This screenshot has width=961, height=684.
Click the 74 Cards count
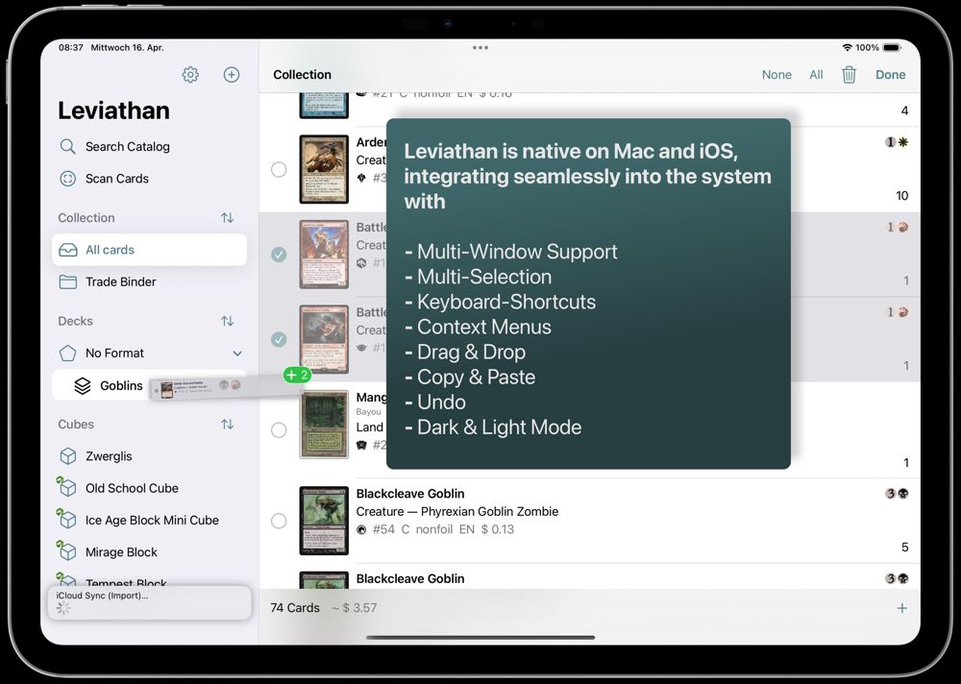click(295, 607)
